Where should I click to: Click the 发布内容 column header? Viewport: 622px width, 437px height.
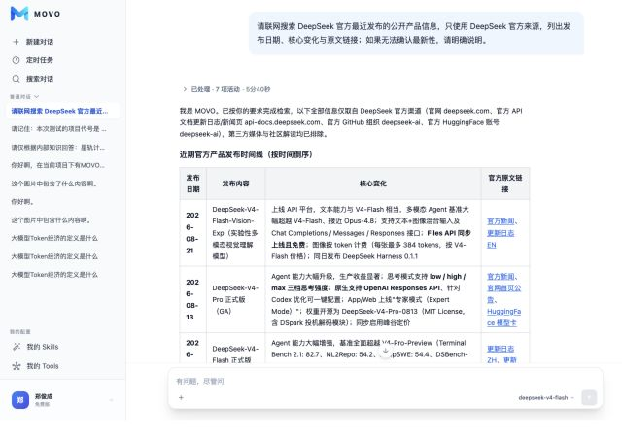(235, 184)
